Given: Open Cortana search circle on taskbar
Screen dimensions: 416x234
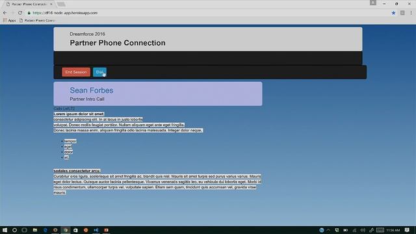Looking at the screenshot, I should pos(14,230).
